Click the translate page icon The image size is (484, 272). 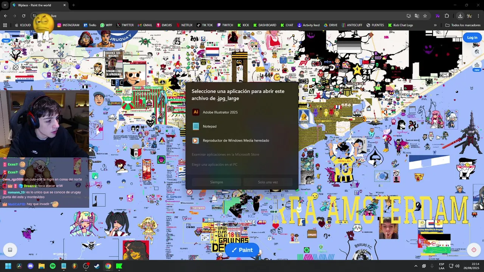click(x=417, y=16)
